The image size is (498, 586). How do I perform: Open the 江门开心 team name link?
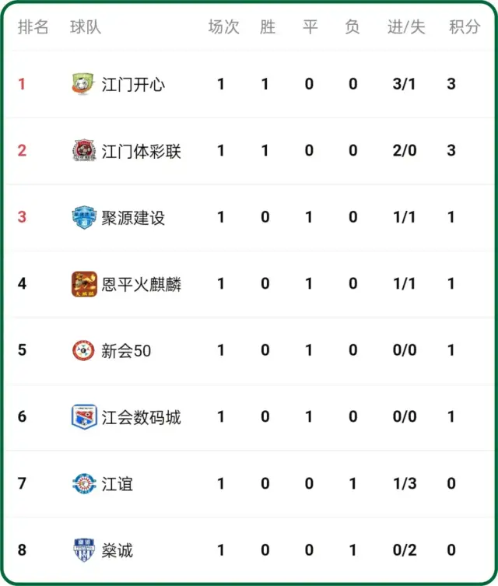(x=133, y=85)
